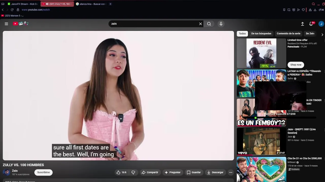Dislike the video
325x182 pixels.
point(133,172)
